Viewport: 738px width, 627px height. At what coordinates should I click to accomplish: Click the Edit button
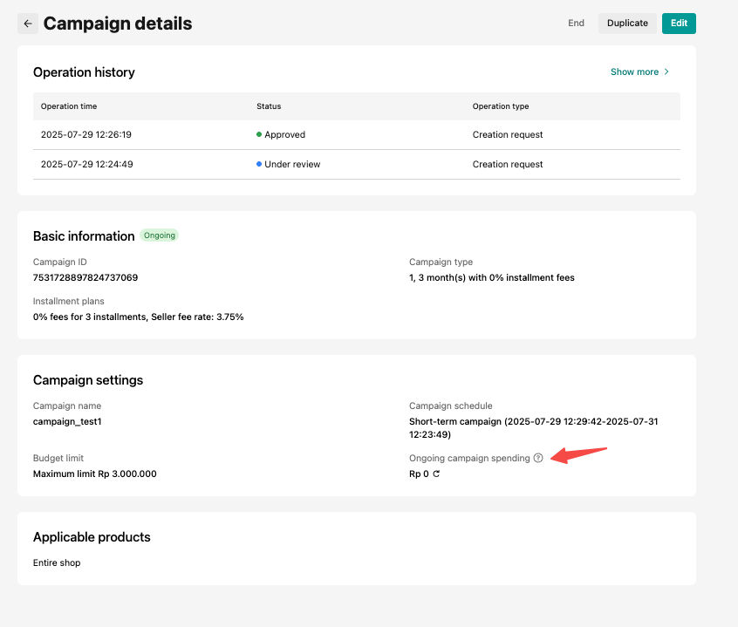[x=679, y=24]
